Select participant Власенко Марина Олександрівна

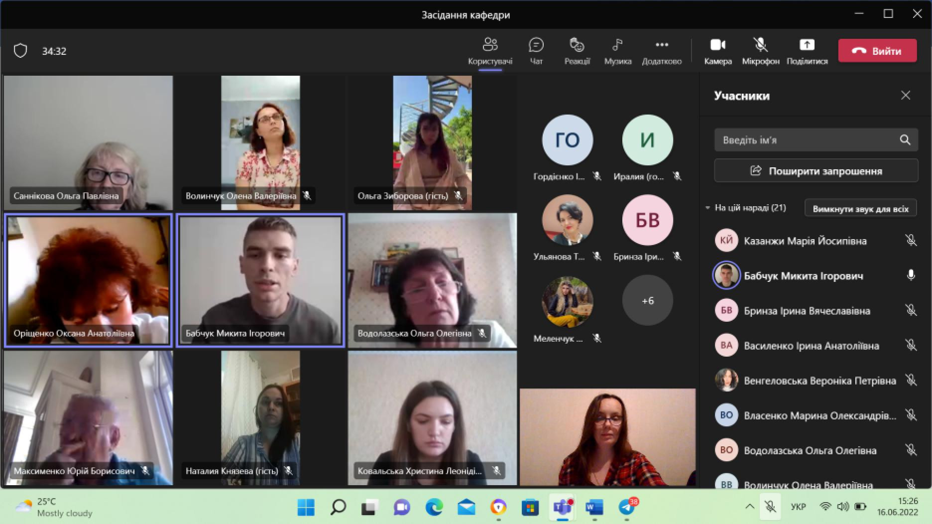816,415
